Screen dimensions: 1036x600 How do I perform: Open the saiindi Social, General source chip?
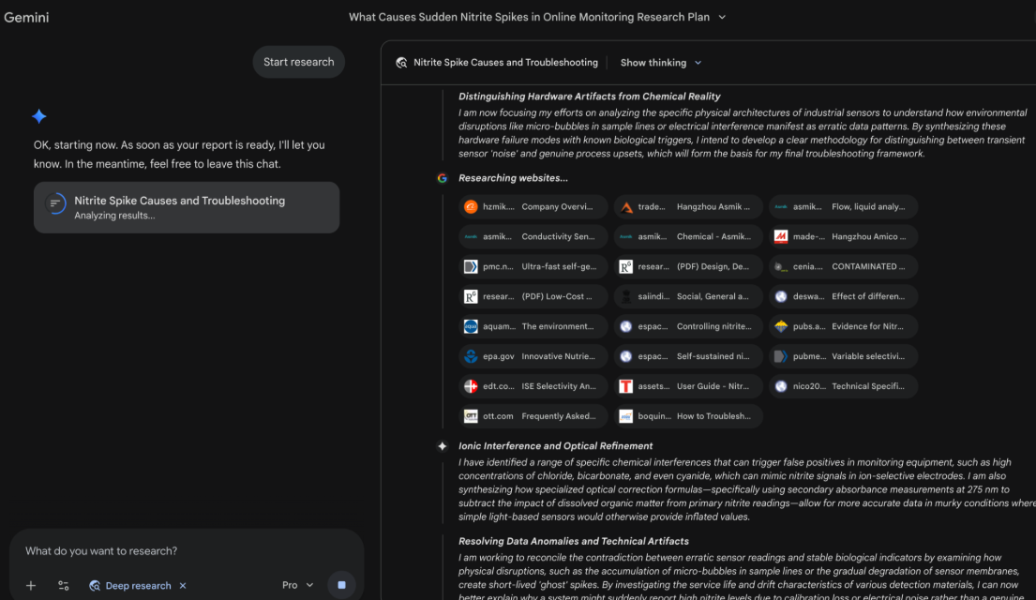688,296
